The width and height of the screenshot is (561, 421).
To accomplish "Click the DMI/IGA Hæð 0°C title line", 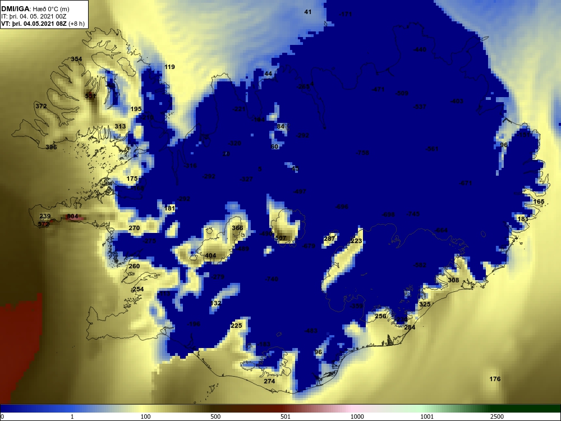I will pos(35,8).
